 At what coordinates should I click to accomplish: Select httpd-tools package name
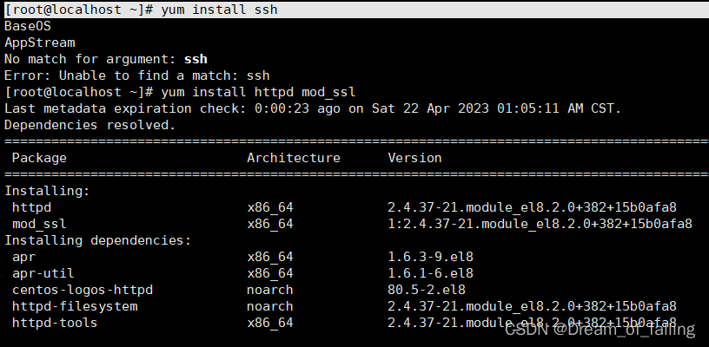point(55,323)
